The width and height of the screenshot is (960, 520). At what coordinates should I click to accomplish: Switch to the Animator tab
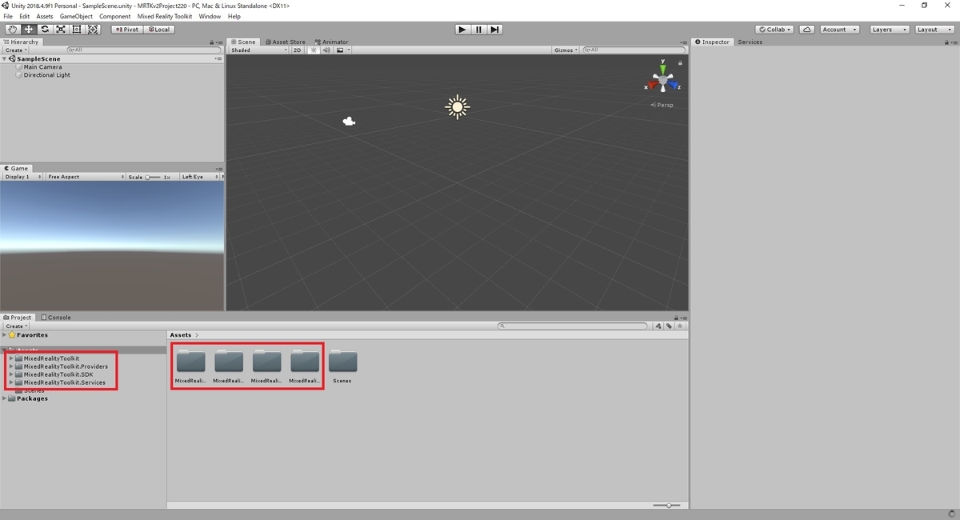[332, 42]
